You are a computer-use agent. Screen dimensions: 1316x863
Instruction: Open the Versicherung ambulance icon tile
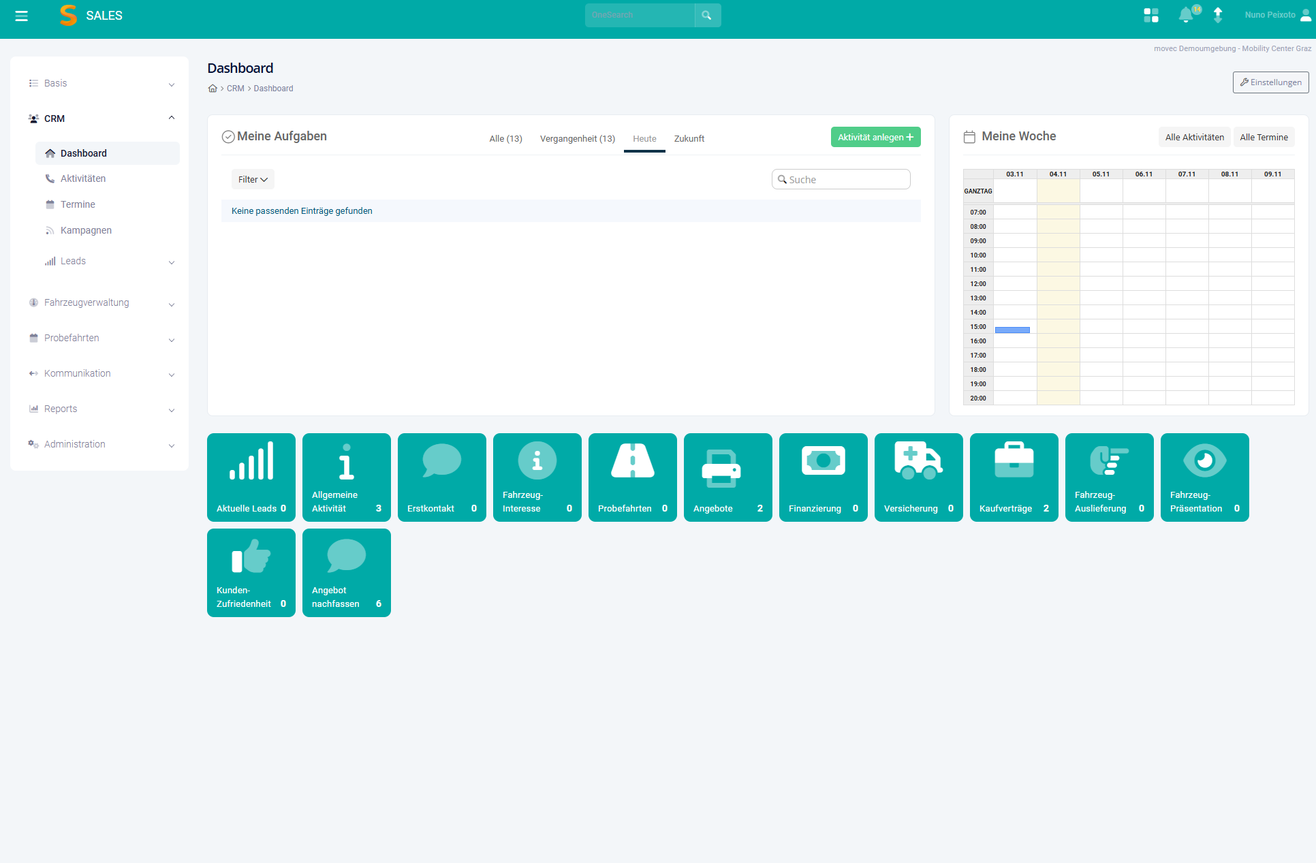pyautogui.click(x=918, y=477)
